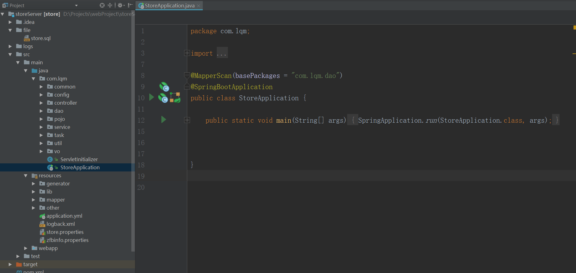This screenshot has height=273, width=576.
Task: Select the StoreApplication.java editor tab
Action: click(169, 6)
